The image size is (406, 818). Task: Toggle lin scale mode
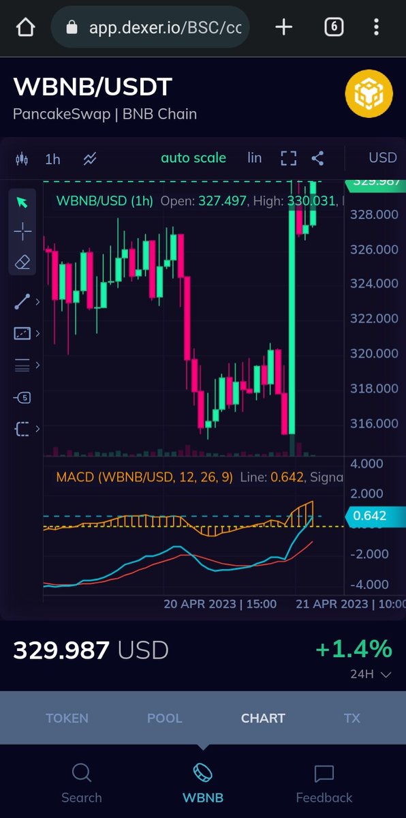click(255, 158)
